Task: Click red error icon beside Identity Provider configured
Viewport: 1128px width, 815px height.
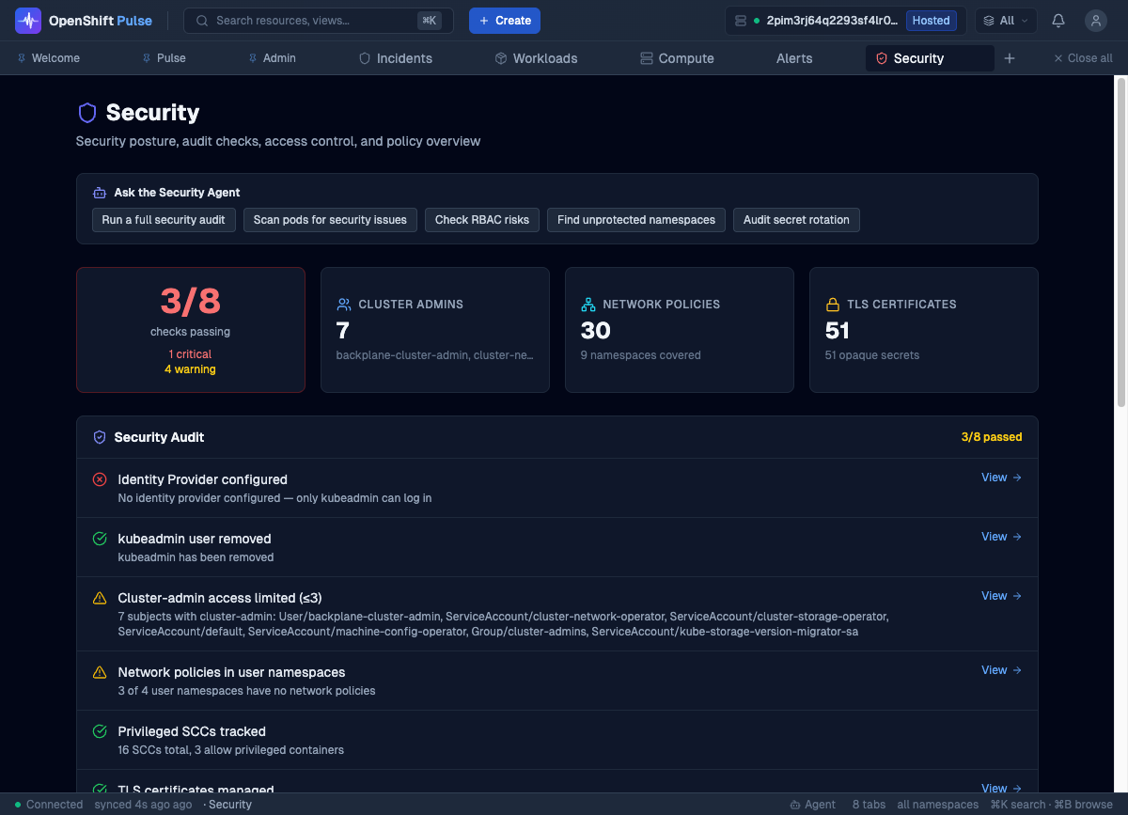Action: tap(100, 479)
